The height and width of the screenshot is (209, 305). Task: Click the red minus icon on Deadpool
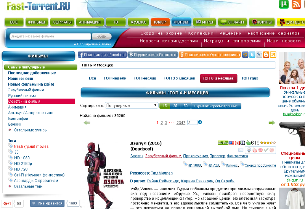click(x=272, y=150)
